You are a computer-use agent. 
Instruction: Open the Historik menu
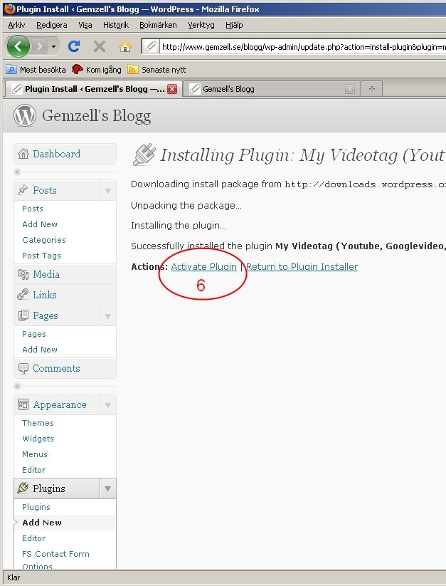[x=116, y=25]
